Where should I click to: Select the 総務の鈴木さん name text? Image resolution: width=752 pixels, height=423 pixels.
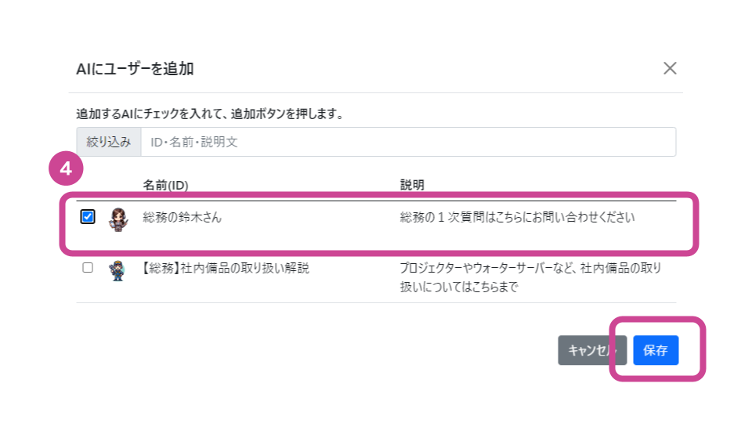click(x=182, y=218)
